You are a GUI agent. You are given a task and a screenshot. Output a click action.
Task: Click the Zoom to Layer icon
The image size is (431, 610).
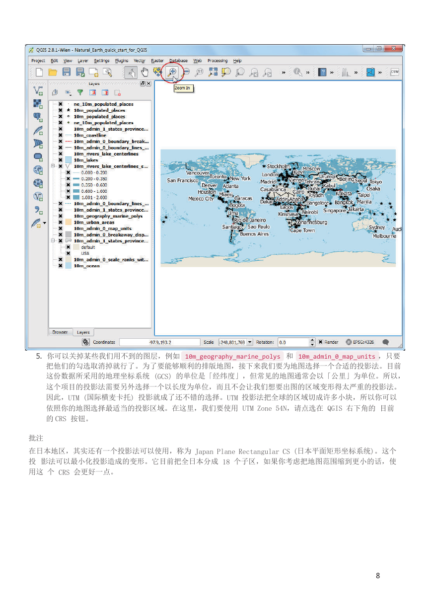[x=240, y=73]
